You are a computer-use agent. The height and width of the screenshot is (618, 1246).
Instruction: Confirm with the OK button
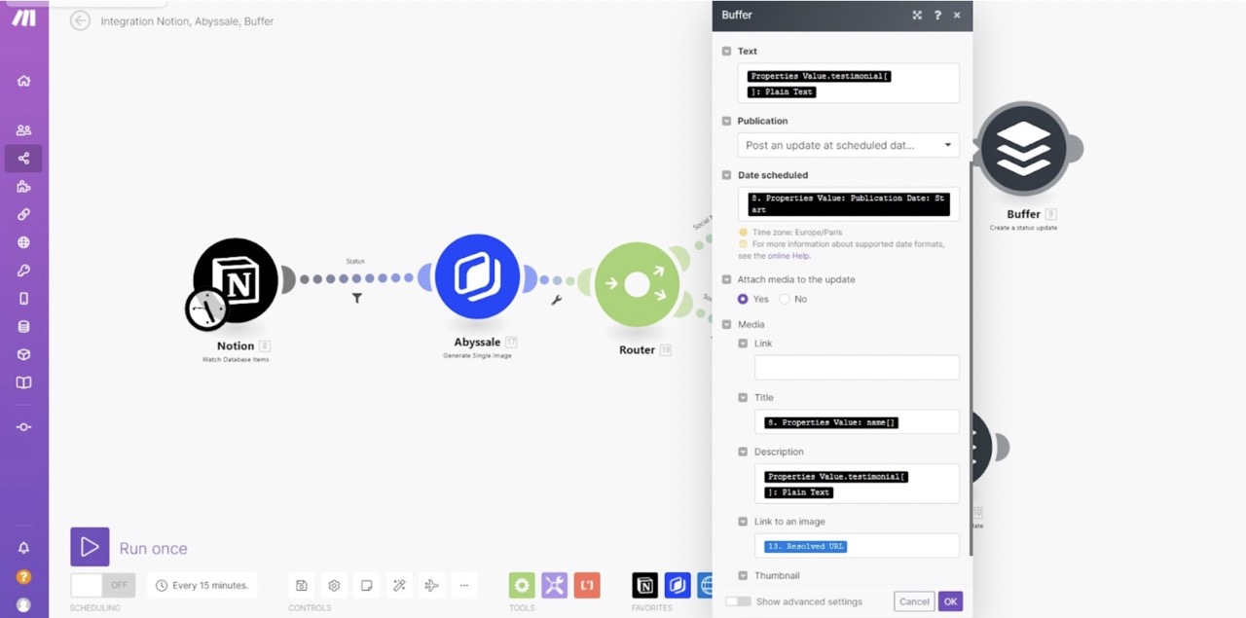pyautogui.click(x=950, y=601)
